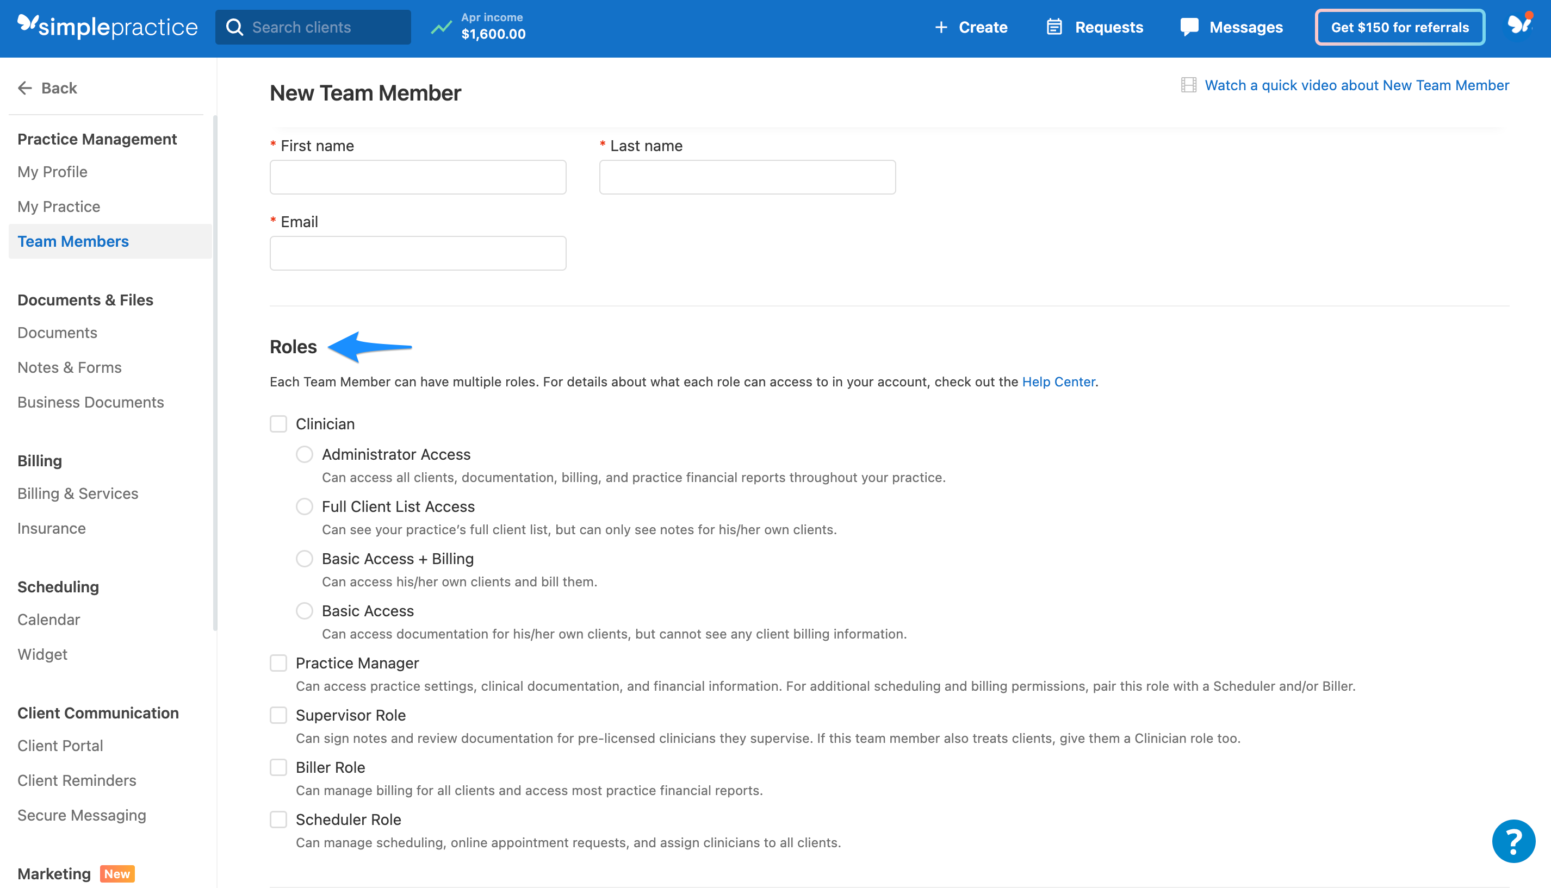
Task: Select the Administrator Access radio button
Action: pyautogui.click(x=305, y=454)
